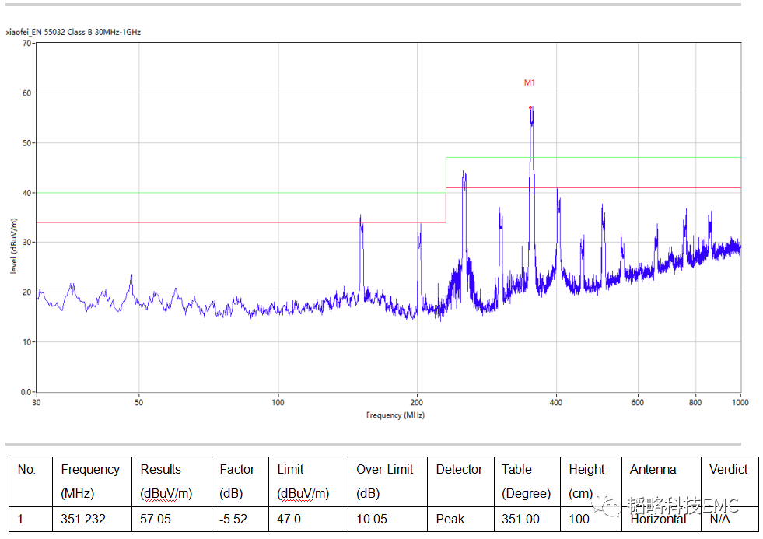Click the 10.05 over limit cell

point(373,519)
